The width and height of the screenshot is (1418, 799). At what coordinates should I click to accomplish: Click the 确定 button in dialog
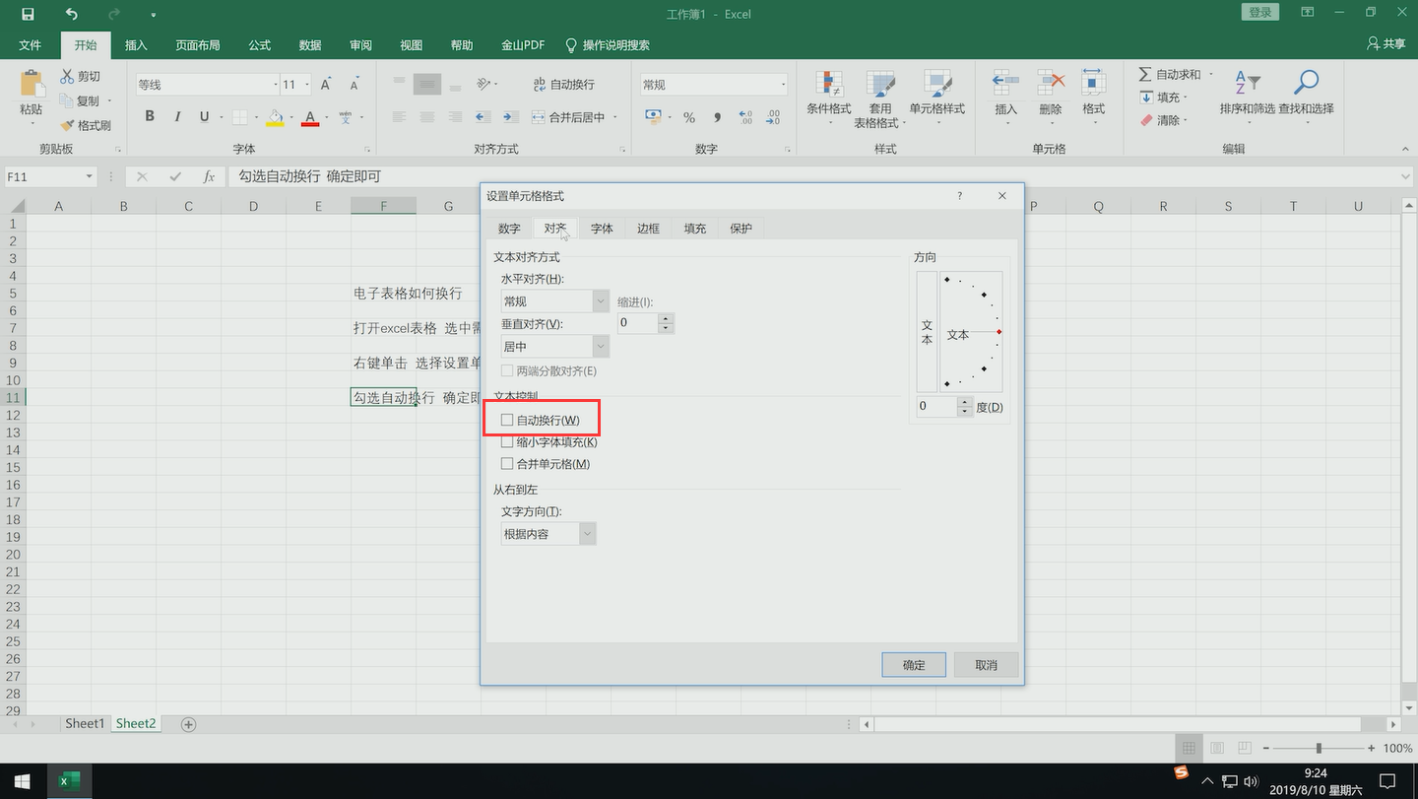pos(914,665)
